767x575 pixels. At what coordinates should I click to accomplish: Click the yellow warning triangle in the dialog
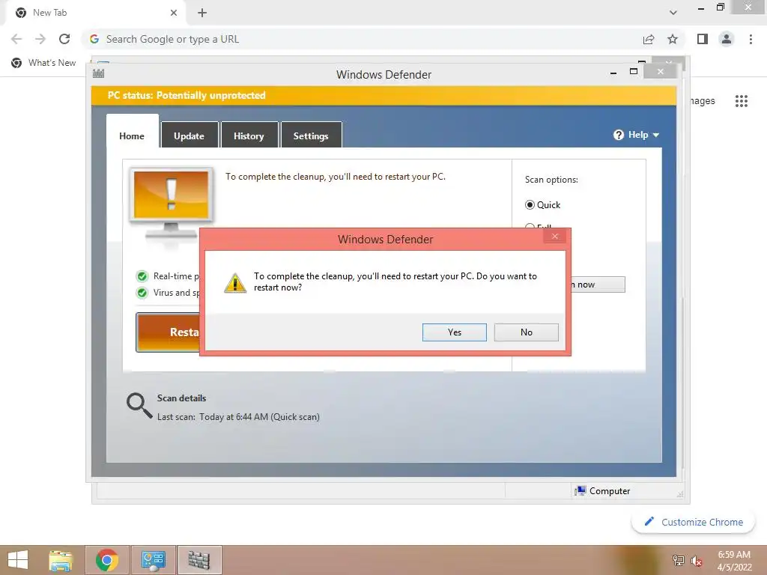click(234, 283)
